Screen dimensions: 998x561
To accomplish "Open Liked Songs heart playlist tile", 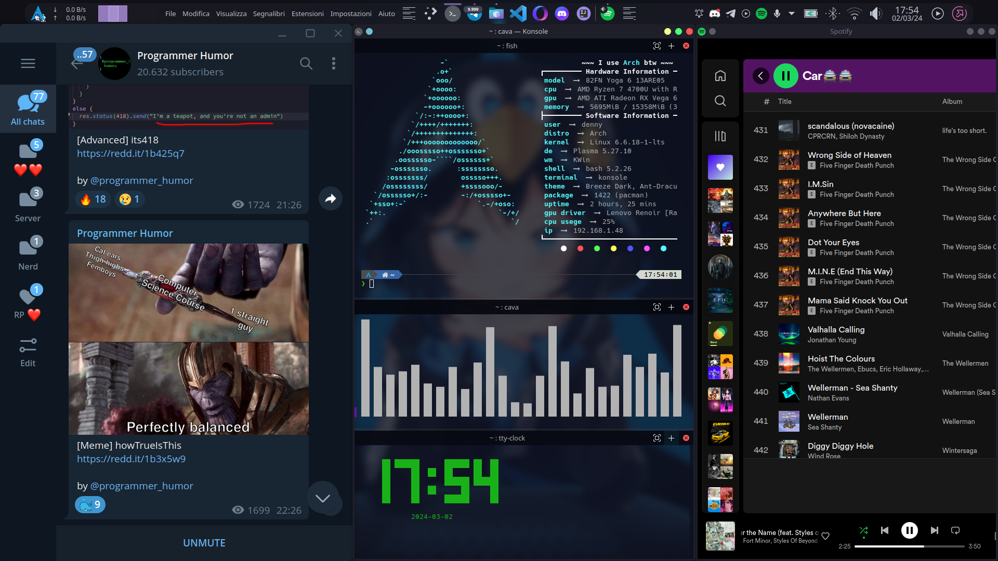I will (720, 167).
